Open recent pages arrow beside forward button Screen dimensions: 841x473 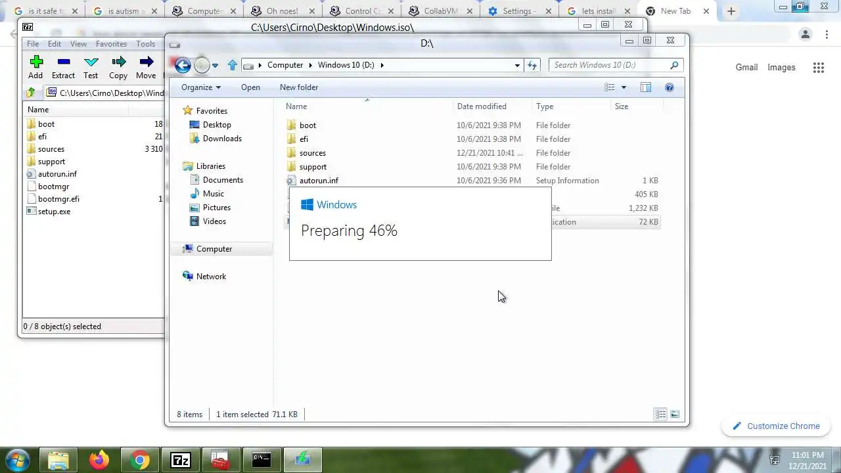(215, 65)
